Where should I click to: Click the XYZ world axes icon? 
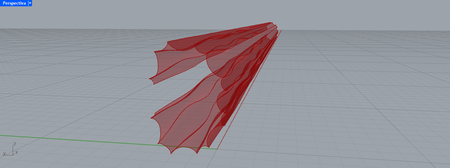[x=11, y=149]
